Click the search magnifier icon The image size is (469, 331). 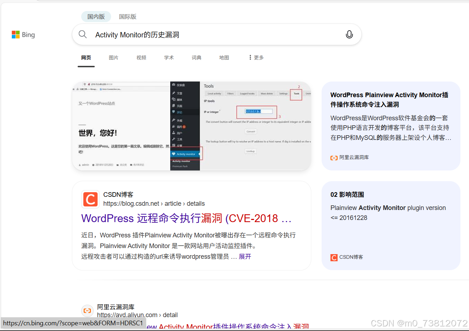83,34
